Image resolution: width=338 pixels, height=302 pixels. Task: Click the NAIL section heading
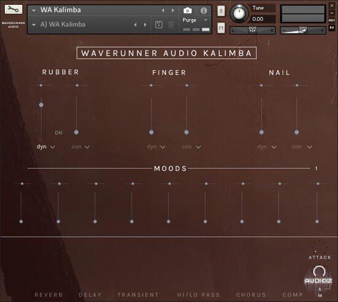280,73
